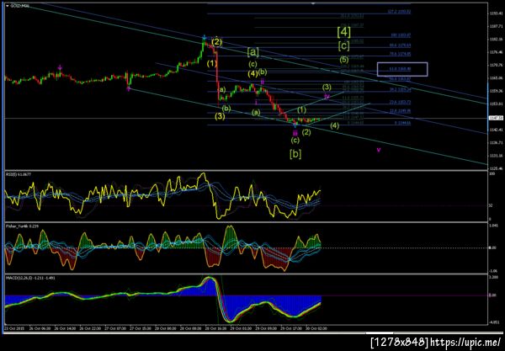Select the yellow (2) label beside the peak
Screen dimensions: 505x351
point(217,42)
